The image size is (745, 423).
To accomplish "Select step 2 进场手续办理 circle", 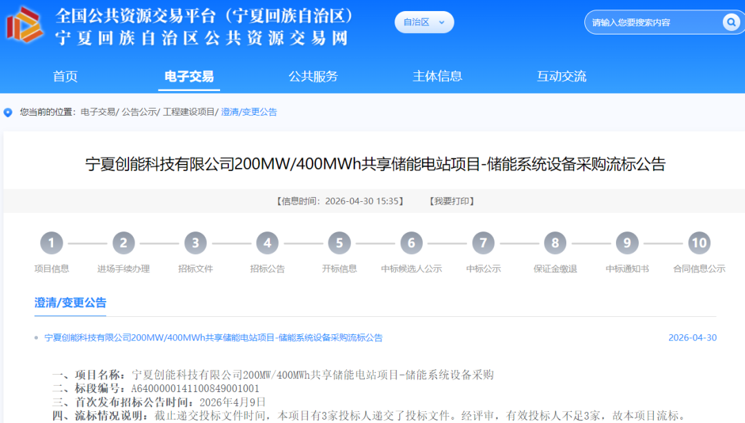I will pyautogui.click(x=123, y=243).
